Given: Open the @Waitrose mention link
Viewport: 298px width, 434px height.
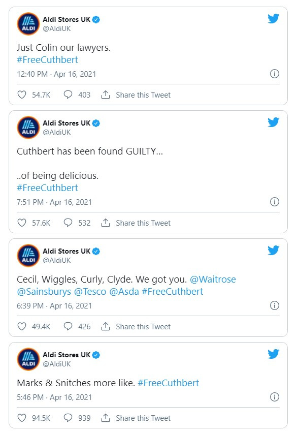Looking at the screenshot, I should 213,280.
